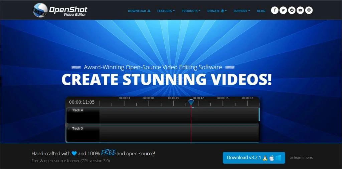
Task: Click the 00:00:11:05 timecode display
Action: [82, 102]
